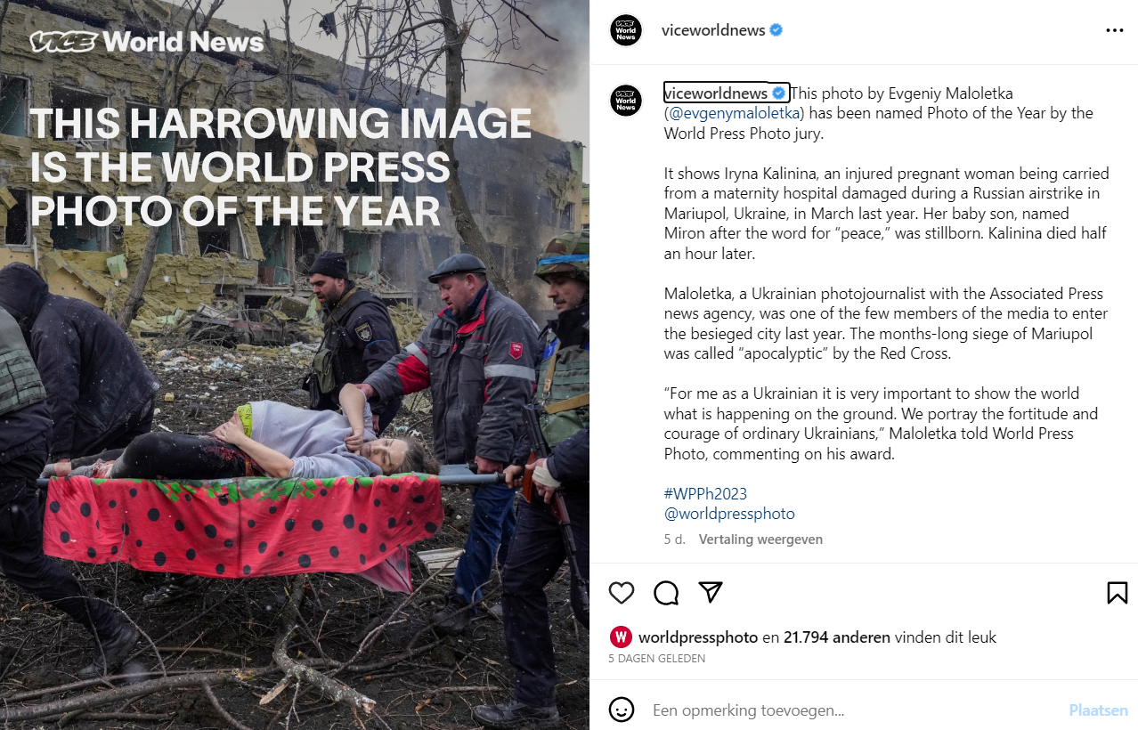This screenshot has height=730, width=1138.
Task: Open the worldpressphoto liker avatar
Action: pos(622,637)
